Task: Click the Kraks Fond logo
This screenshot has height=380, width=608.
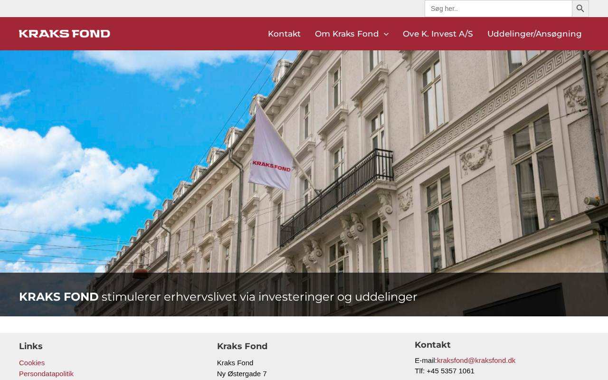Action: [x=65, y=34]
